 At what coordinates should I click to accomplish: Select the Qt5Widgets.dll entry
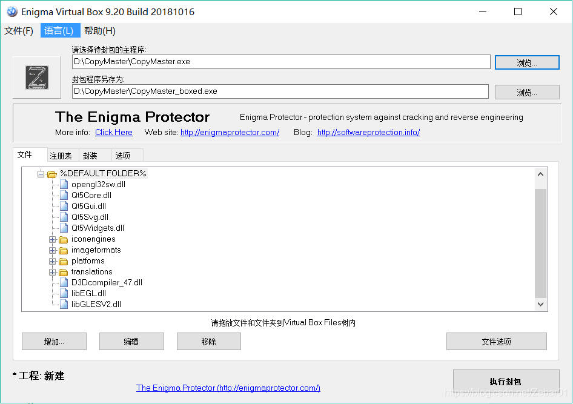pyautogui.click(x=98, y=228)
